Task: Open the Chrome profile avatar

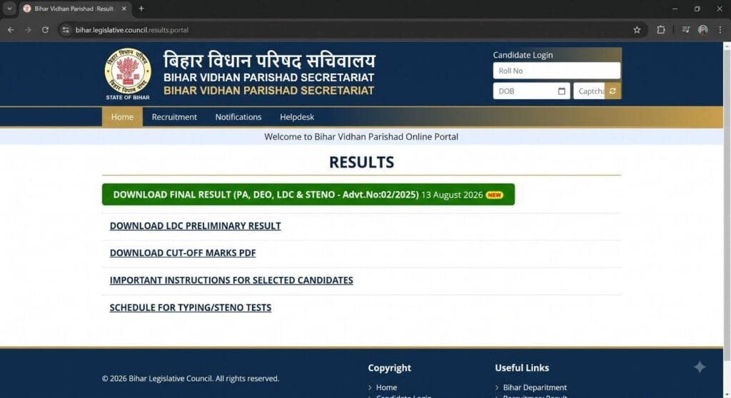Action: coord(702,30)
